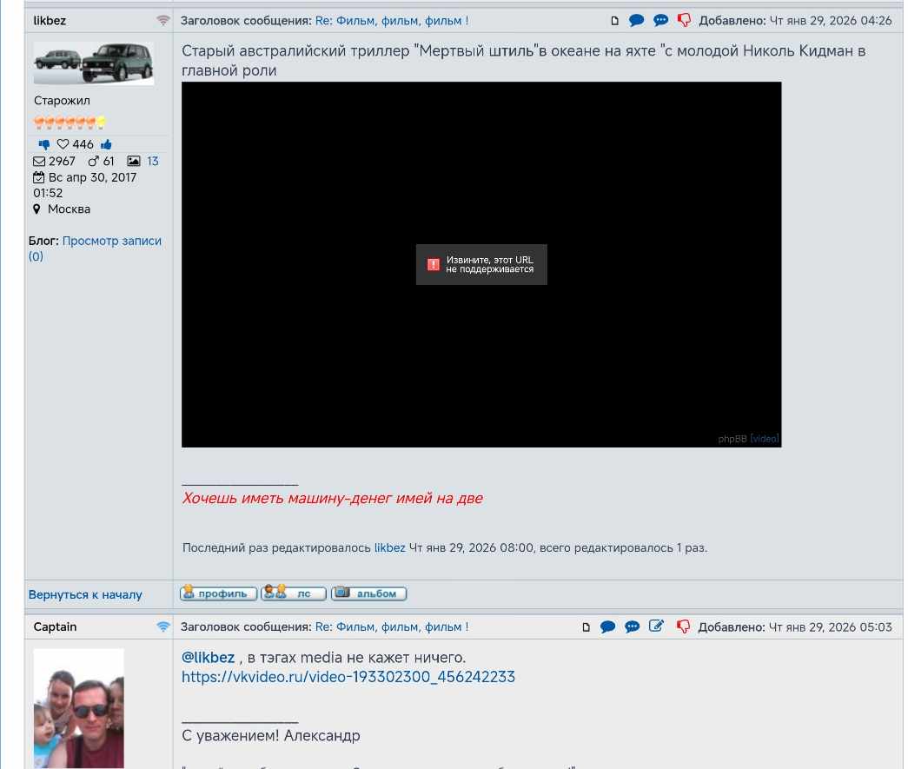Follow the vkvideo.ru link in Captain's reply
The height and width of the screenshot is (769, 908).
347,677
